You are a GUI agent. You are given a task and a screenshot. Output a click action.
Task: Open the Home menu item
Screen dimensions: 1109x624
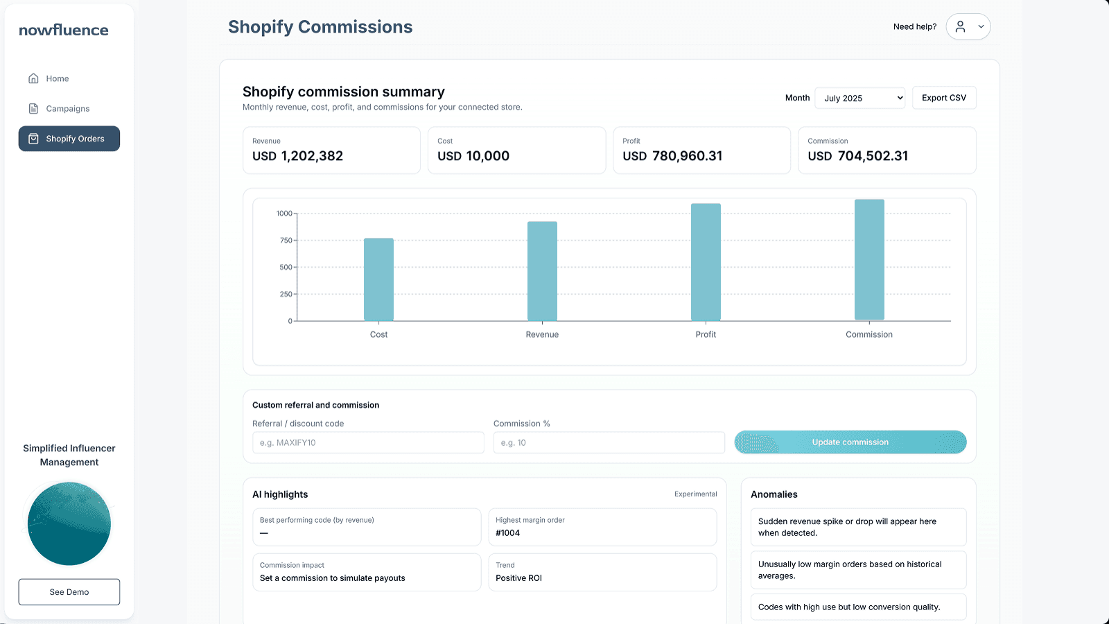tap(69, 78)
